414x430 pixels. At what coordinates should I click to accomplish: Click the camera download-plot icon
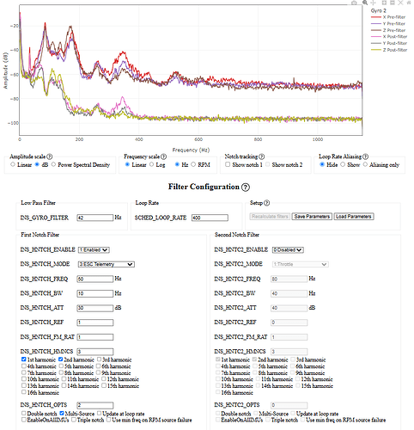[x=355, y=3]
